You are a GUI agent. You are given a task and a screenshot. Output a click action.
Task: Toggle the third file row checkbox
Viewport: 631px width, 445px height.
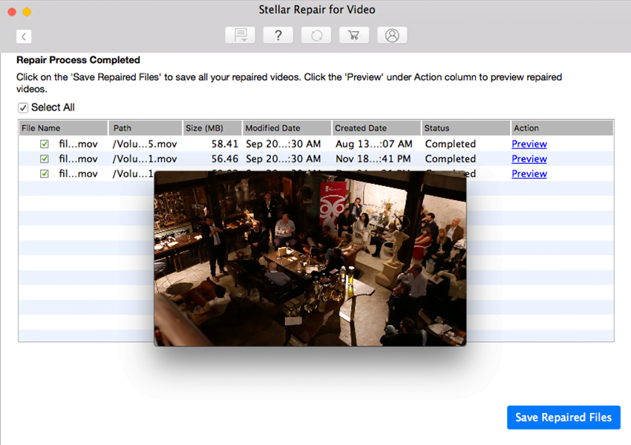click(x=45, y=174)
